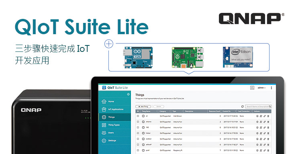Open info for the Raspberry Pi thing
294x154 pixels.
[257, 150]
